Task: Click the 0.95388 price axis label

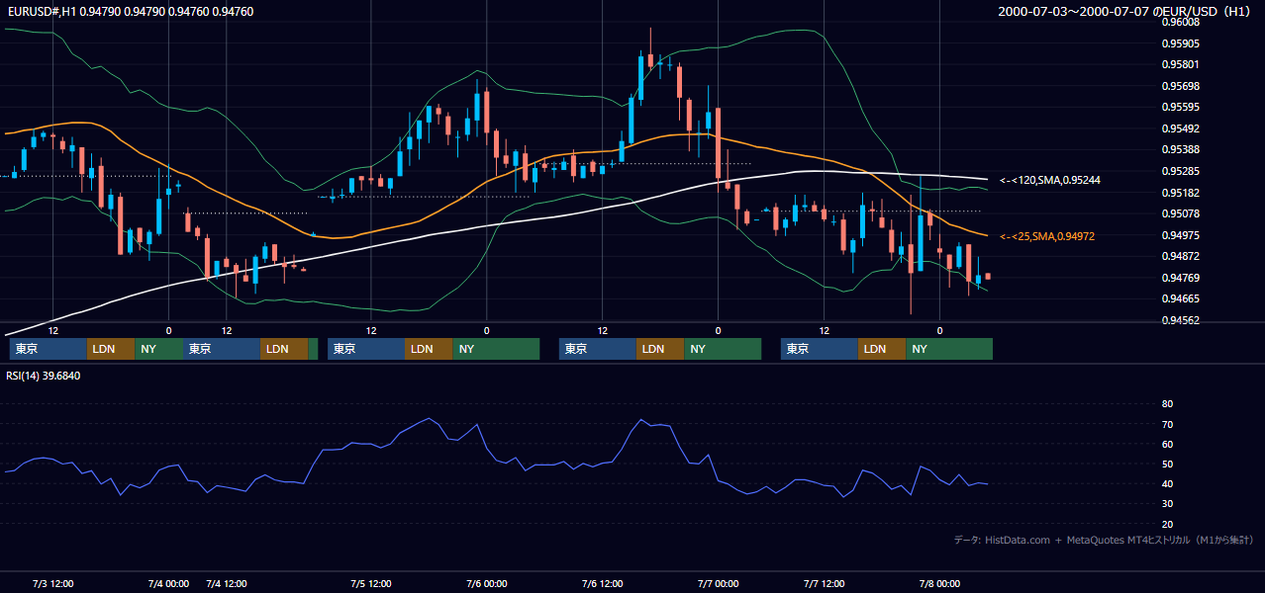Action: [x=1182, y=149]
